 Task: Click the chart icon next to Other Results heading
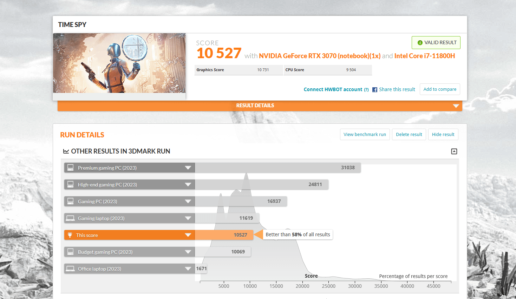(66, 151)
